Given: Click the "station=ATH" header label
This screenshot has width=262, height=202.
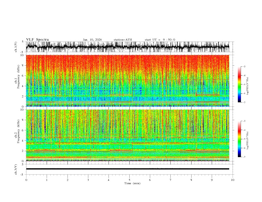Looking at the screenshot, I should click(123, 40).
